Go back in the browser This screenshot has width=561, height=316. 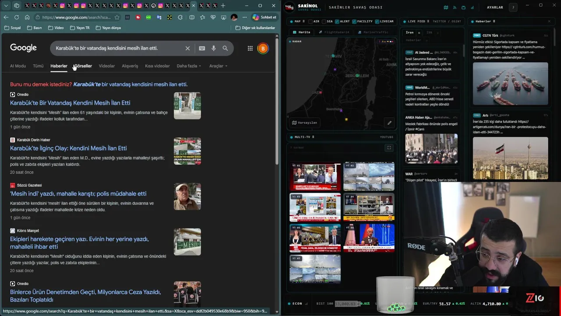(6, 17)
